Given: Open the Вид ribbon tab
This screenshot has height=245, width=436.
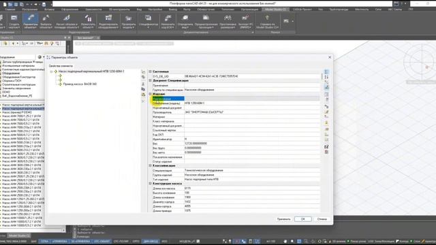Looking at the screenshot, I should tap(139, 10).
